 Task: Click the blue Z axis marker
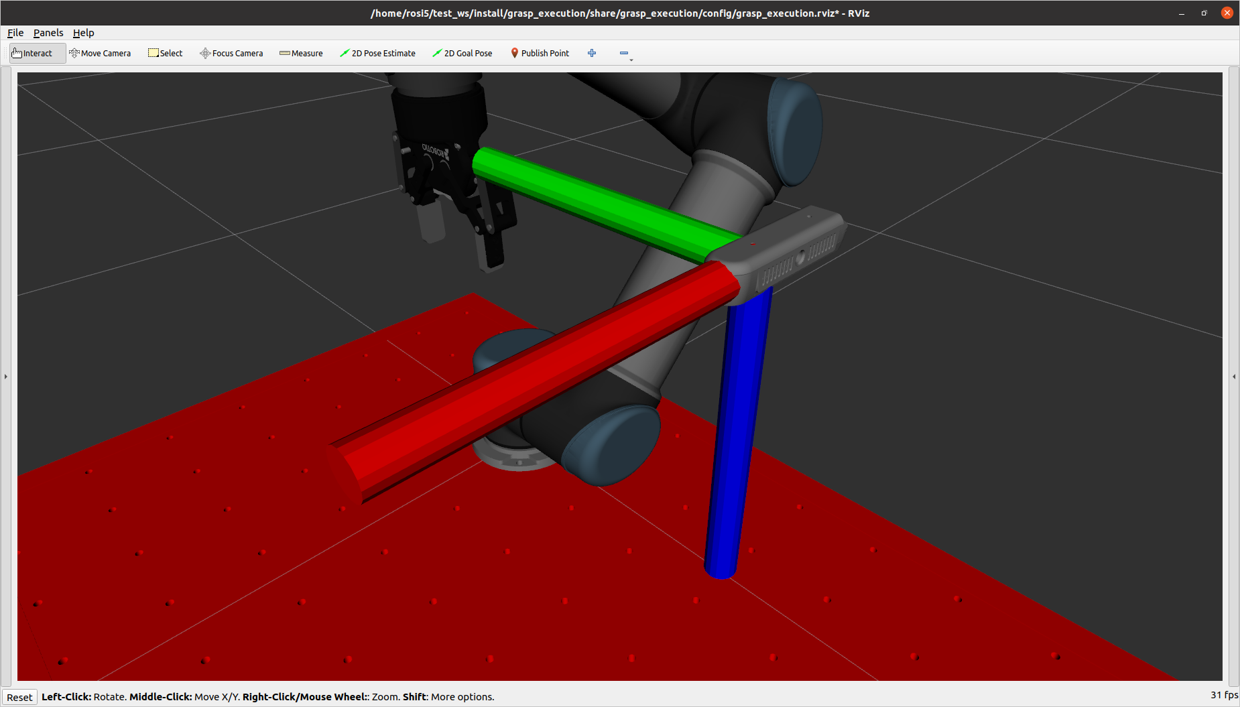pos(737,432)
